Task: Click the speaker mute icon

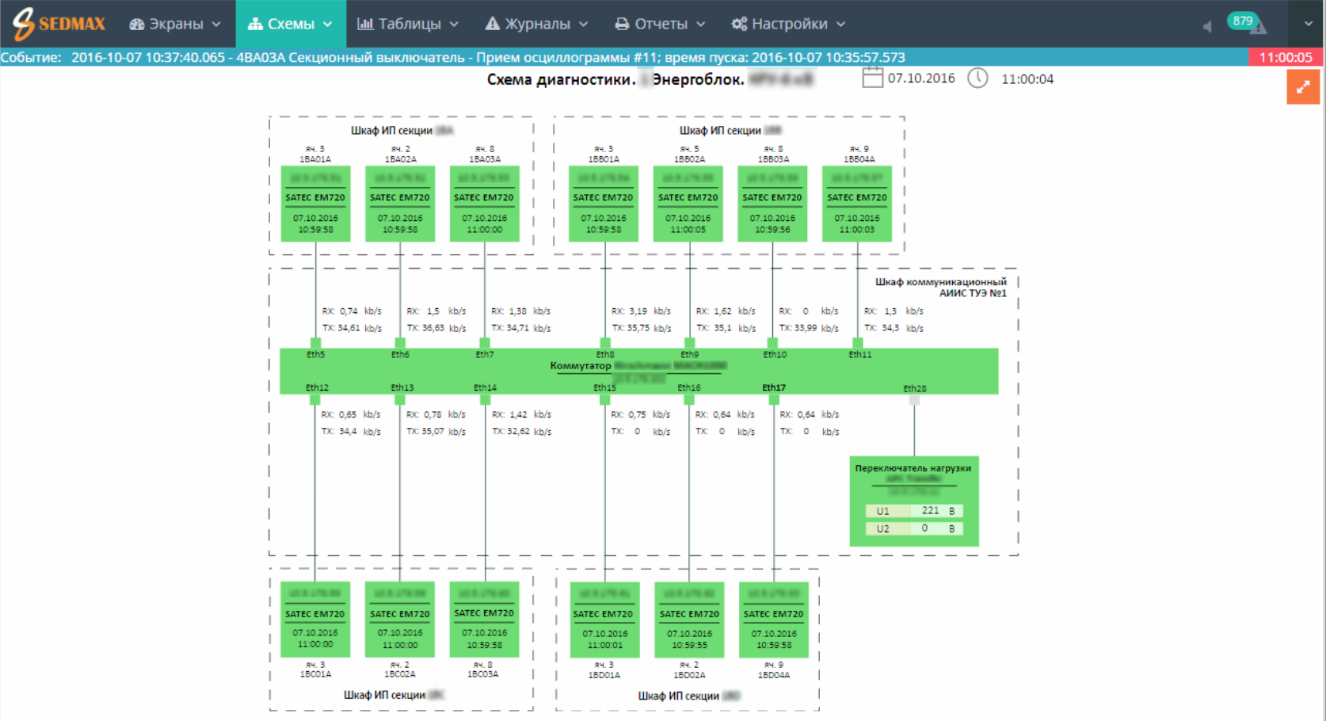Action: (1207, 27)
